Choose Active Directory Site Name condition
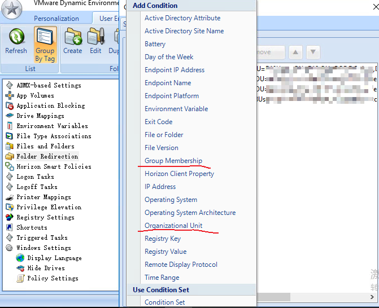This screenshot has height=308, width=379. click(184, 31)
